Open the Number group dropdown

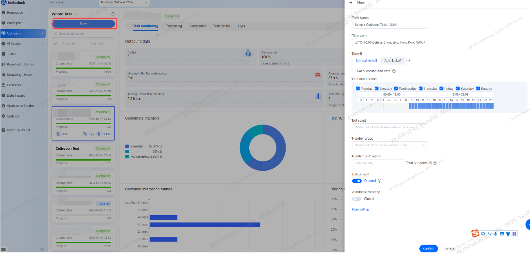tap(389, 145)
